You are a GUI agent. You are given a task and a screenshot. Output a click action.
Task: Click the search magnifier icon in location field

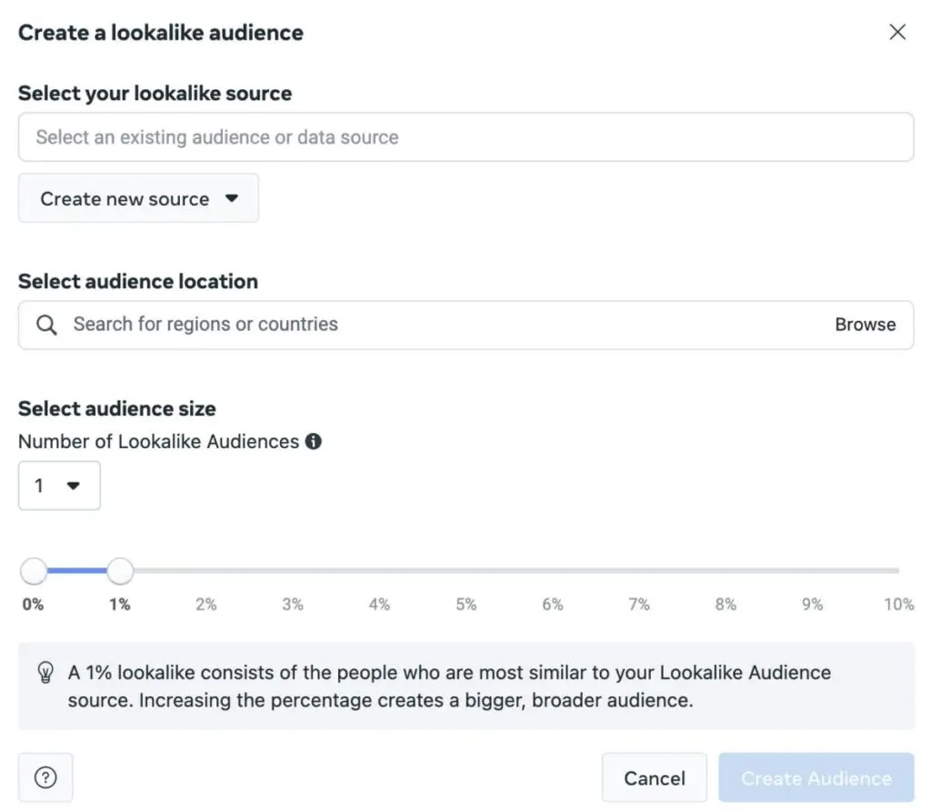click(x=46, y=325)
